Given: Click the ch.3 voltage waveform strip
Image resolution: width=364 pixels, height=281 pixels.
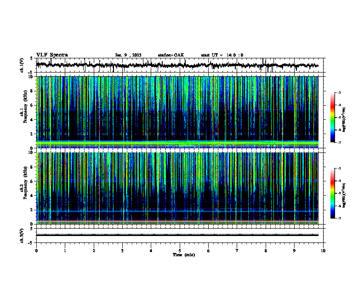Looking at the screenshot, I should [177, 235].
